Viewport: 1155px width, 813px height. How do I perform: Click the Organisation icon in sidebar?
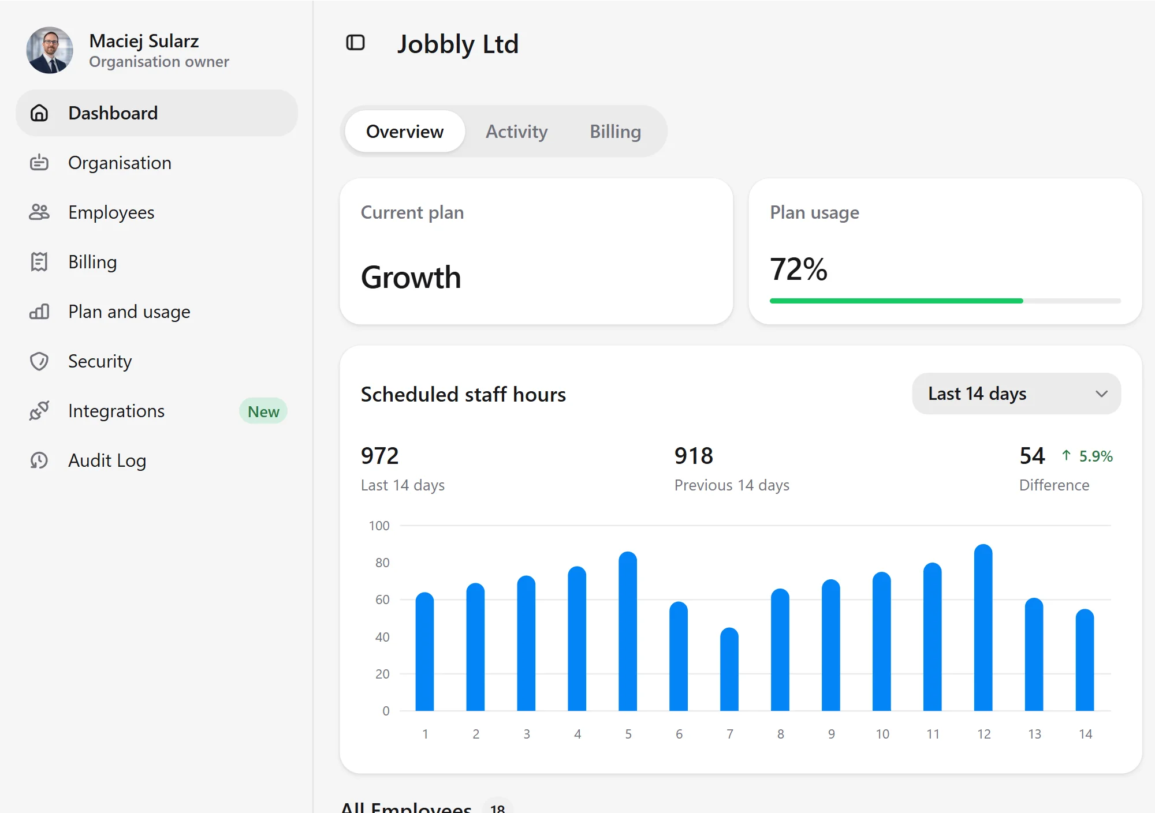[x=39, y=163]
